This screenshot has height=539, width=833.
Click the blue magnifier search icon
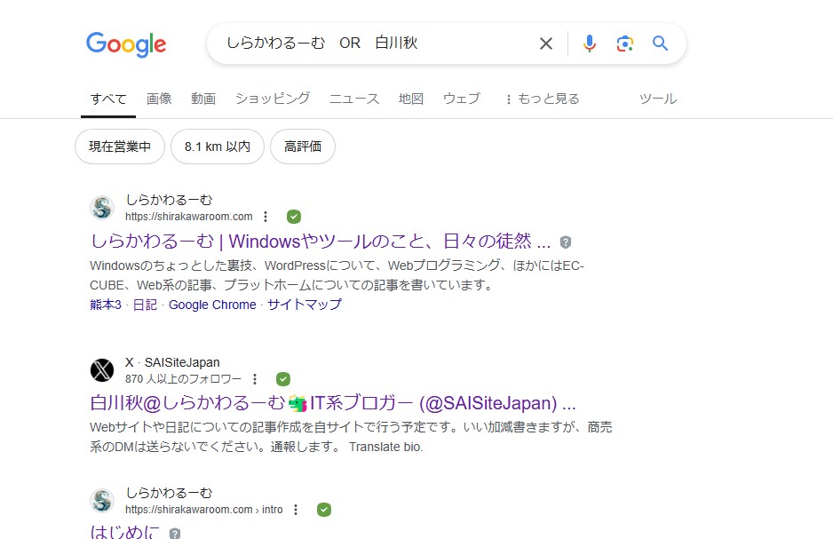[660, 44]
